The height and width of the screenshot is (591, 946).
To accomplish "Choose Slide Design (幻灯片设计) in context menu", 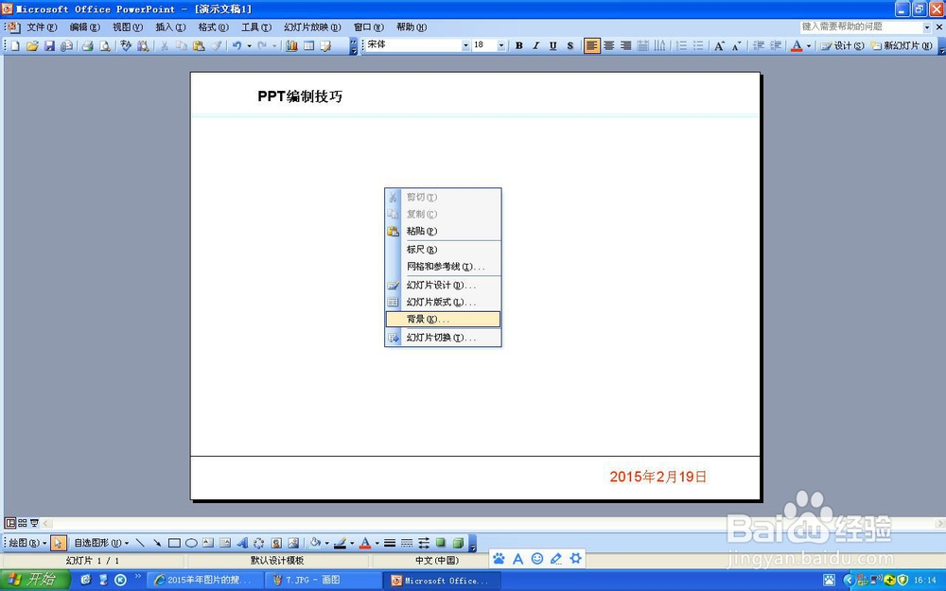I will pos(443,285).
